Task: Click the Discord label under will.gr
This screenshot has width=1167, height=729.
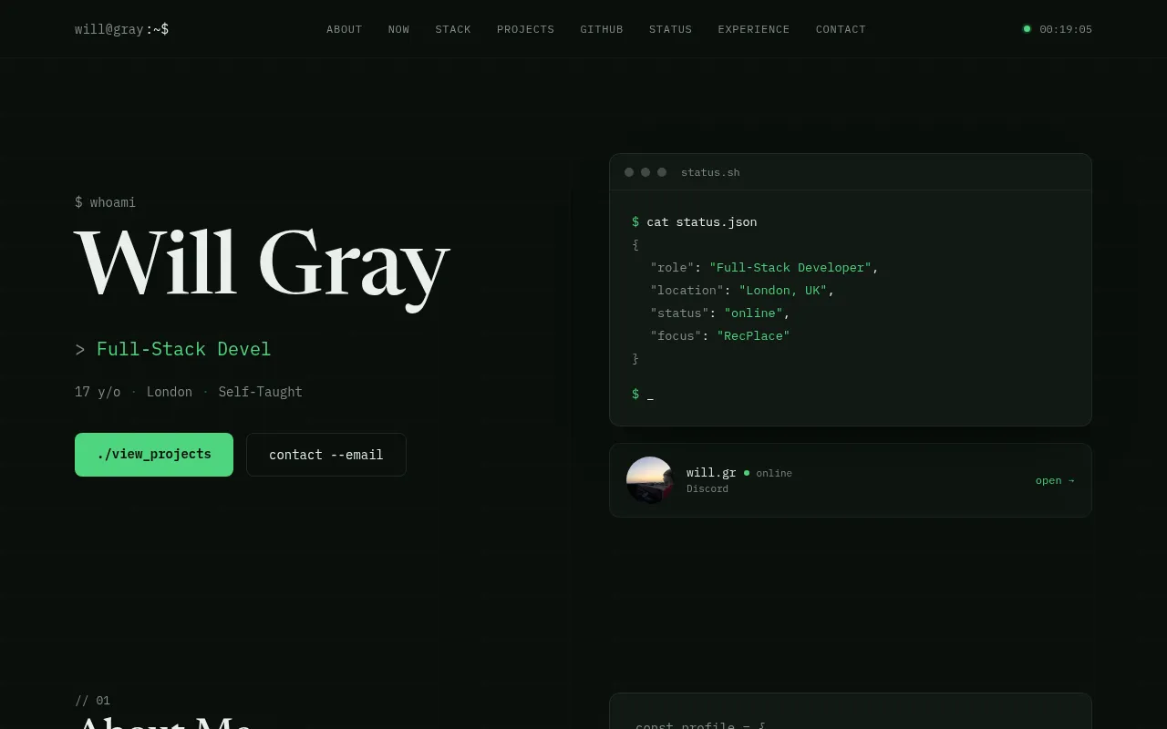Action: pyautogui.click(x=707, y=488)
